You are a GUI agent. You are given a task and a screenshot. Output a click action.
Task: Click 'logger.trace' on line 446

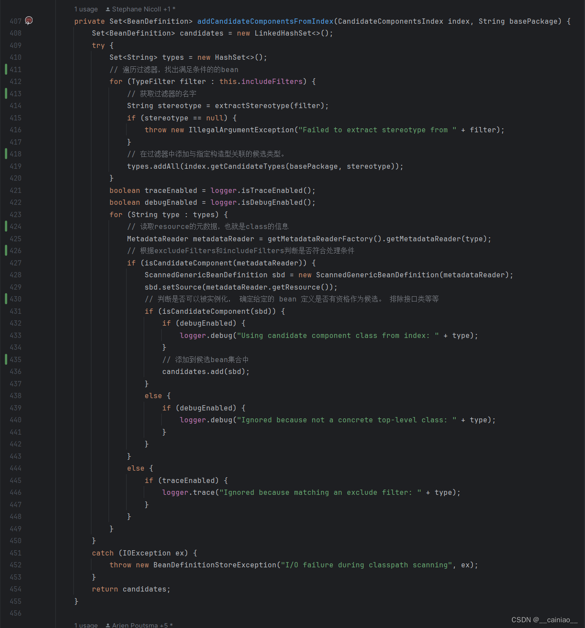tap(189, 493)
